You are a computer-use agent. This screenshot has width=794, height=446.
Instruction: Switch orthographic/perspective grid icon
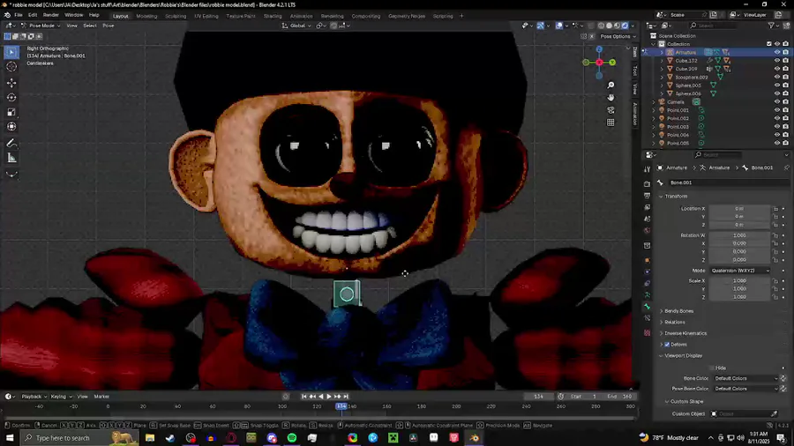pos(610,123)
